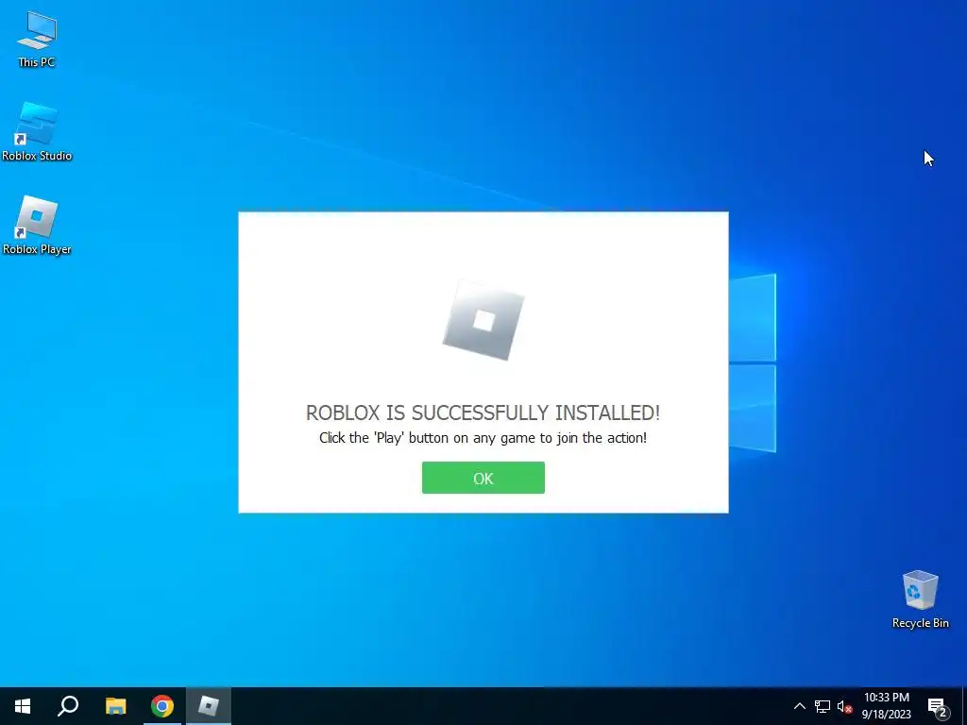The image size is (967, 725).
Task: Open the muted volume tray icon
Action: click(845, 706)
